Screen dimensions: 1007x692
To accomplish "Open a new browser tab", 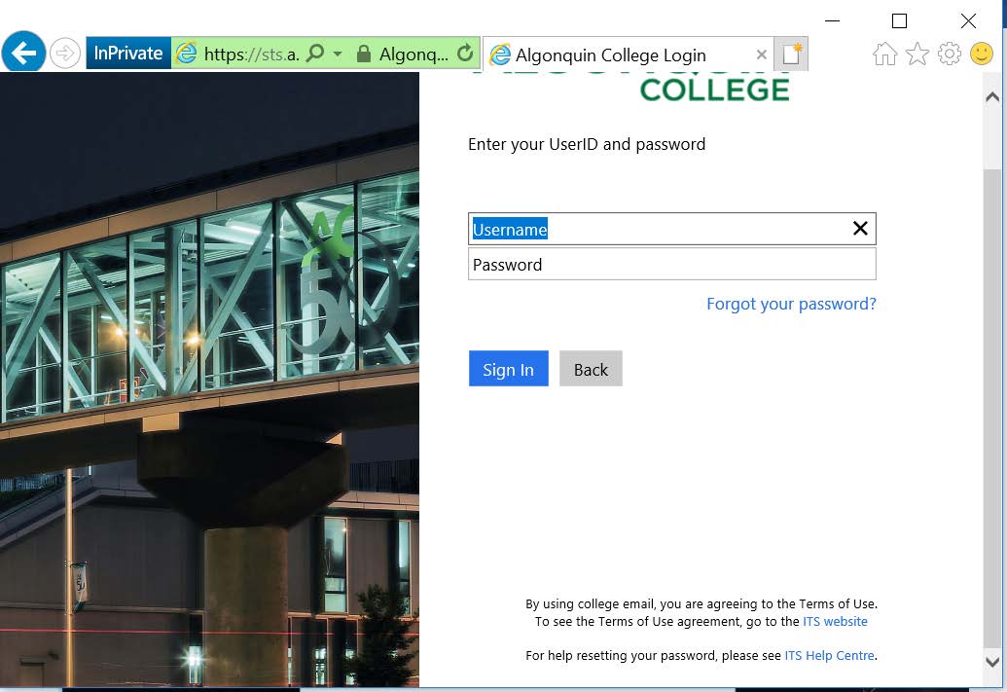I will (x=790, y=54).
